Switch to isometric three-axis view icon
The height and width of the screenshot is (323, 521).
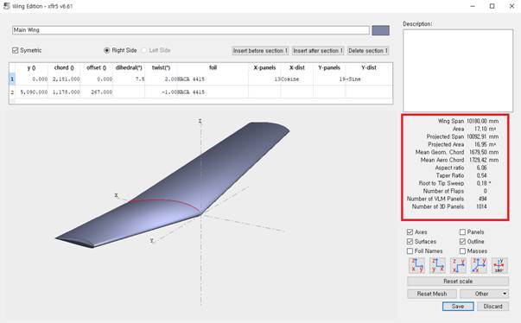(x=479, y=266)
